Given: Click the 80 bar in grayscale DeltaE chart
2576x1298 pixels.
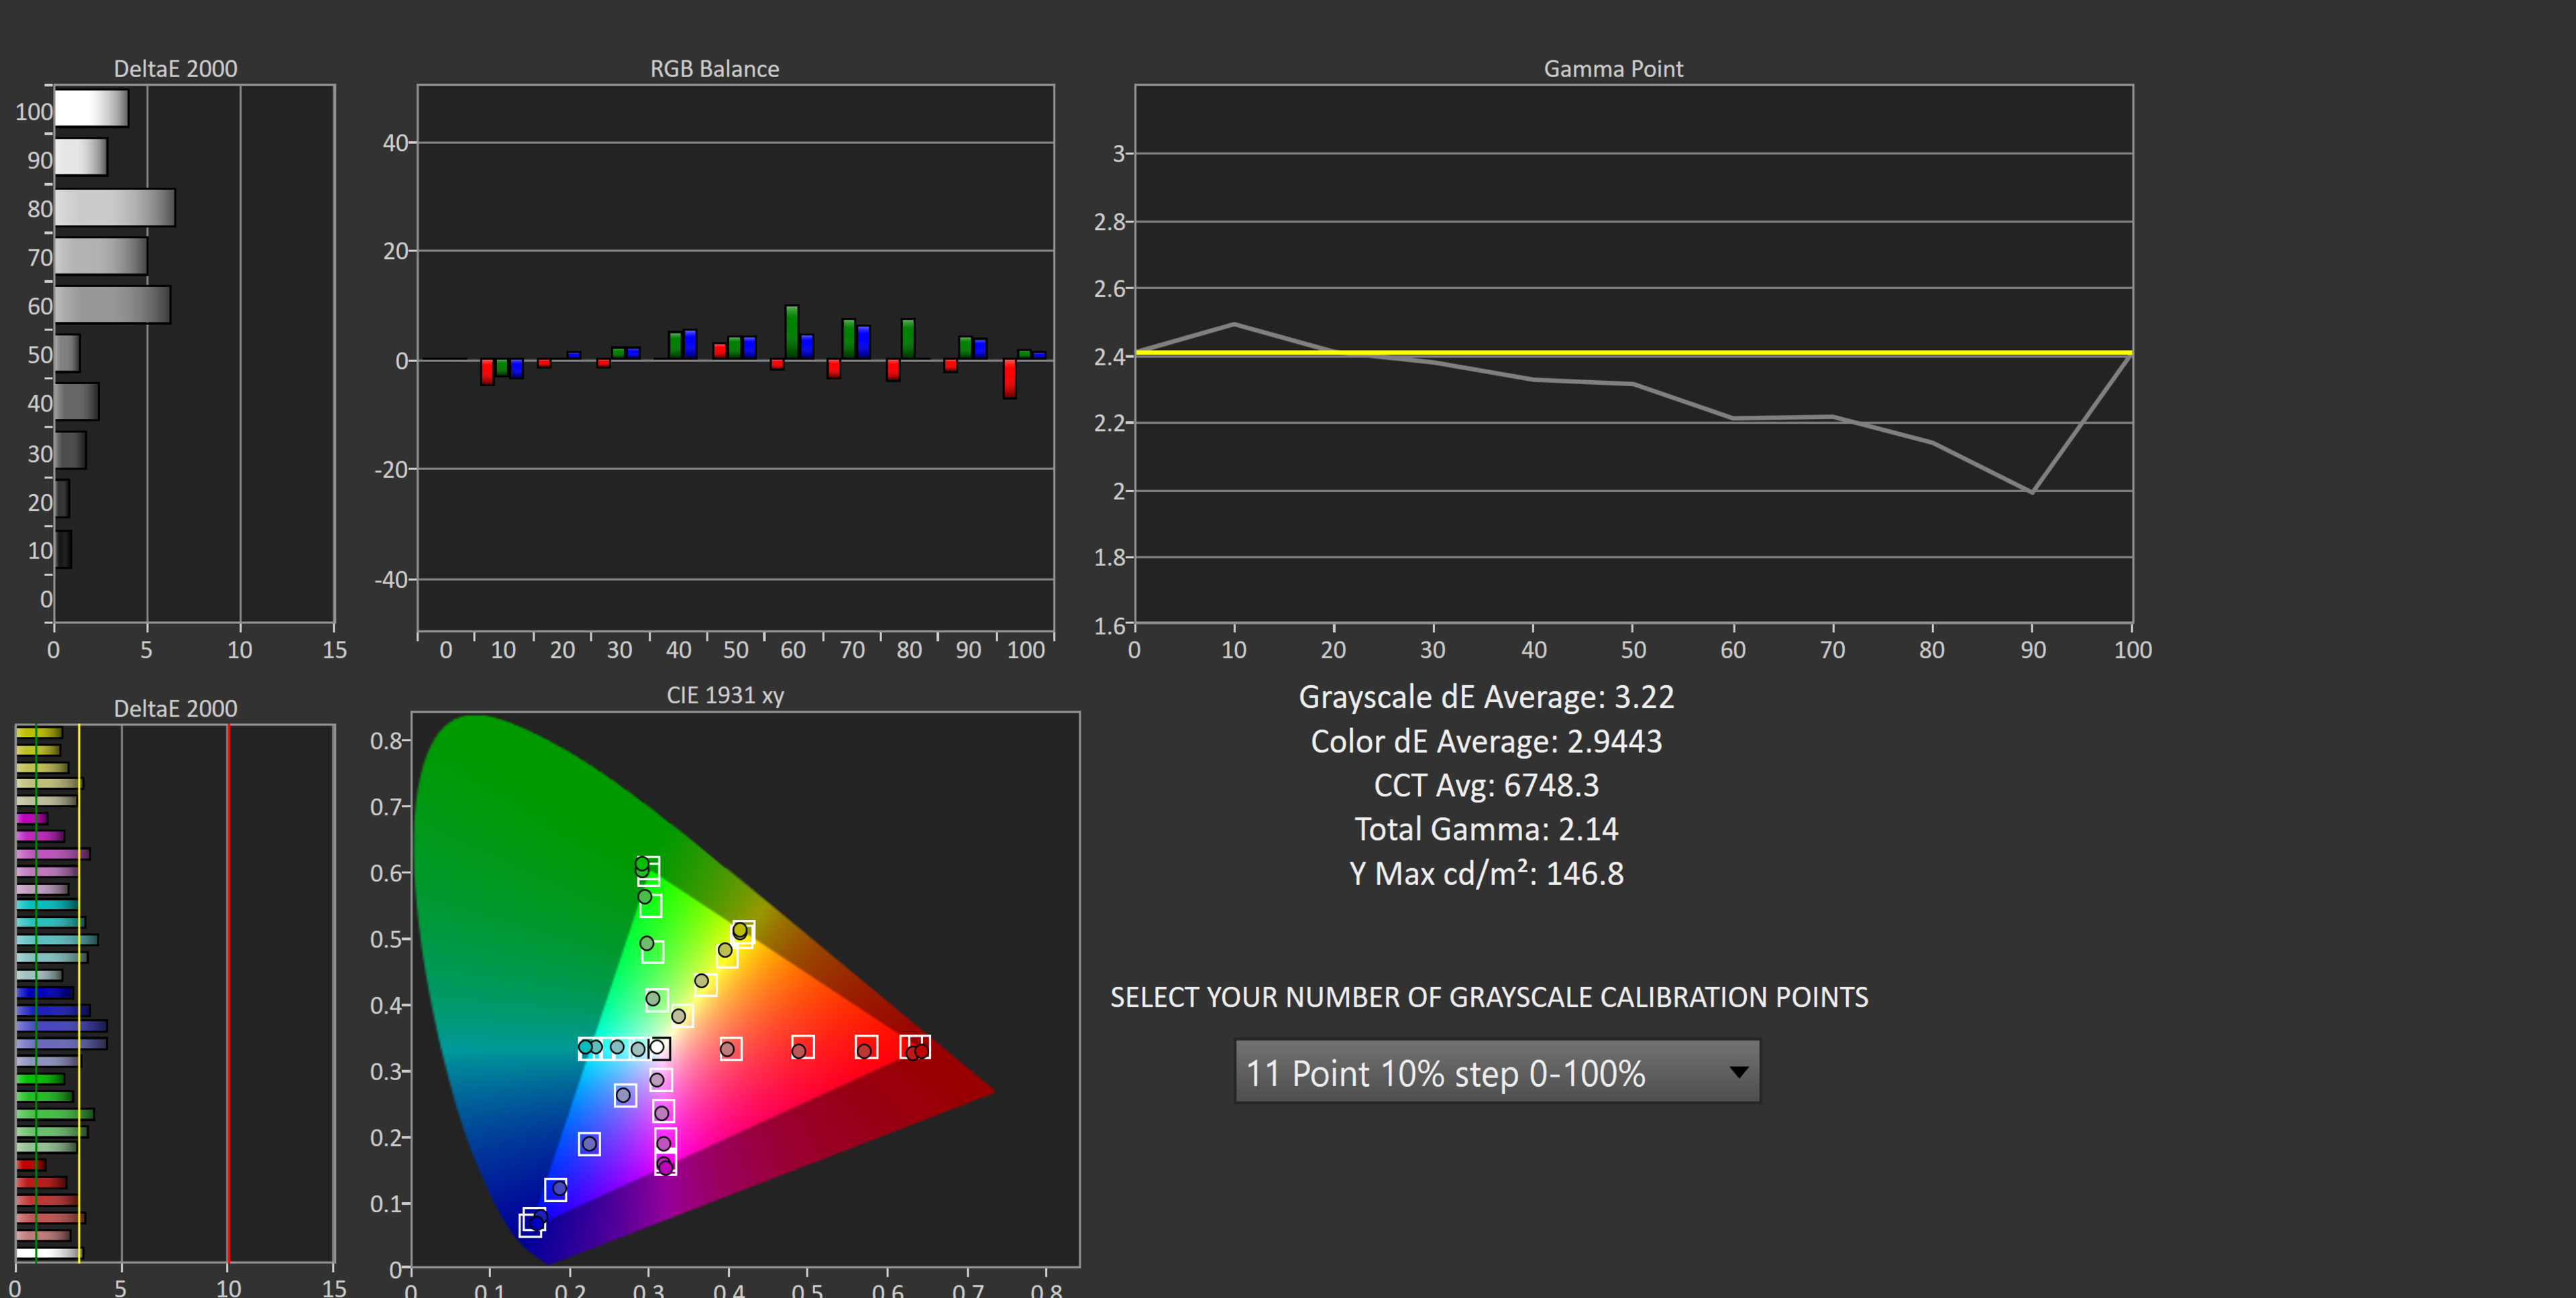Looking at the screenshot, I should click(114, 208).
